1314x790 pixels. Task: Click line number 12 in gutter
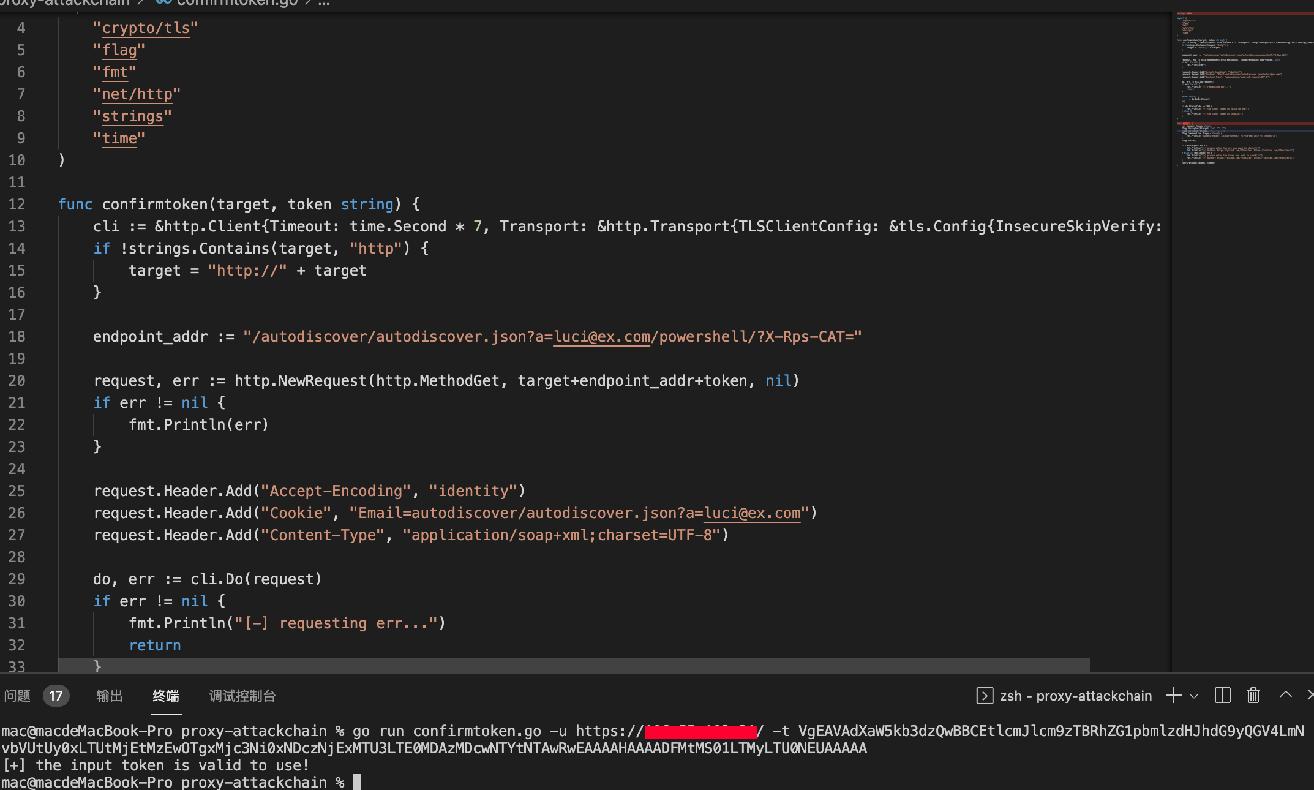17,205
